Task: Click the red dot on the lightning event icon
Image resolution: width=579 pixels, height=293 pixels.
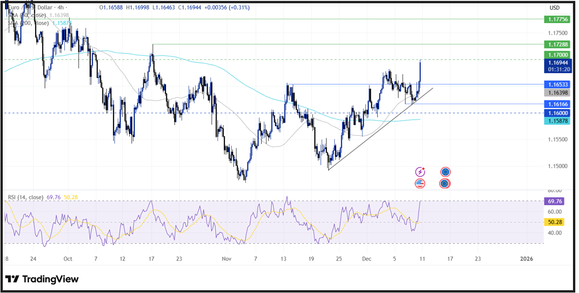Action: [423, 168]
